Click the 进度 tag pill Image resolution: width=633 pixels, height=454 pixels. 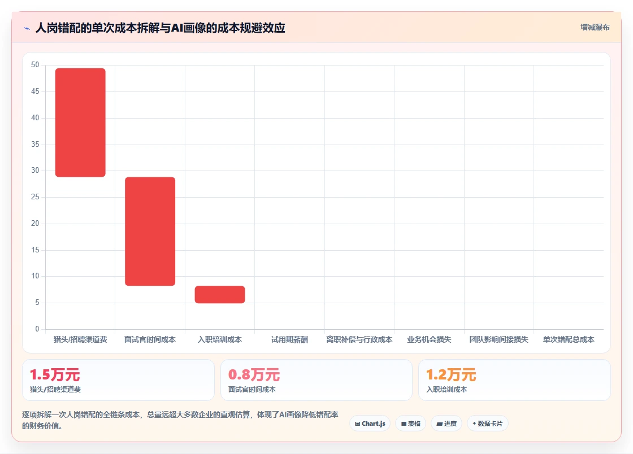(x=446, y=424)
